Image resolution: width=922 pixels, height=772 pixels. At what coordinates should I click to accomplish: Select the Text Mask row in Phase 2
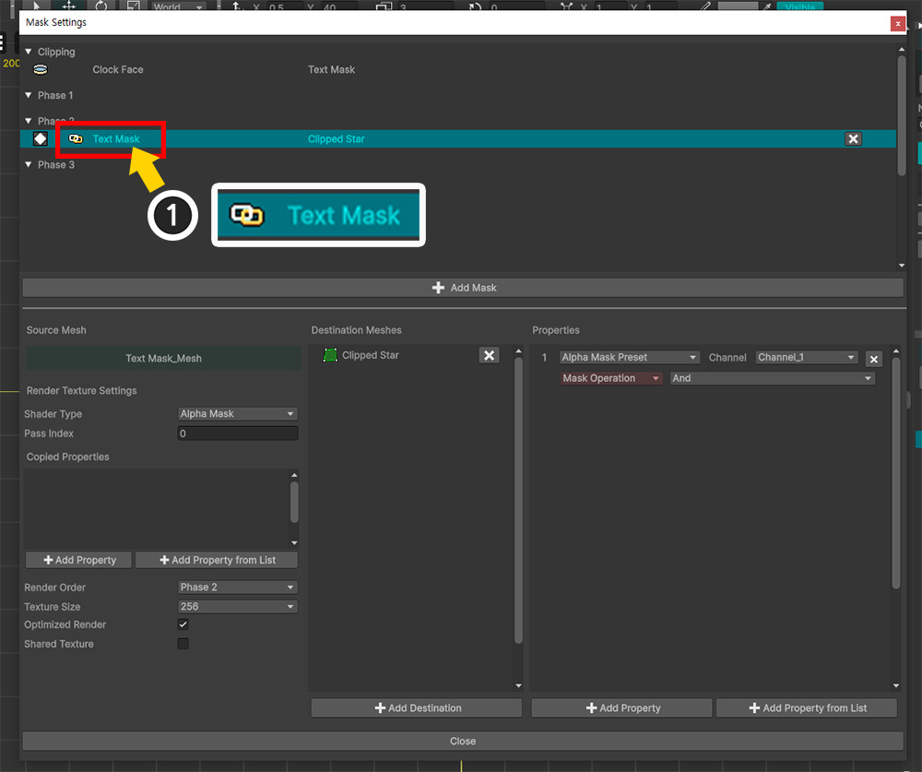click(458, 139)
